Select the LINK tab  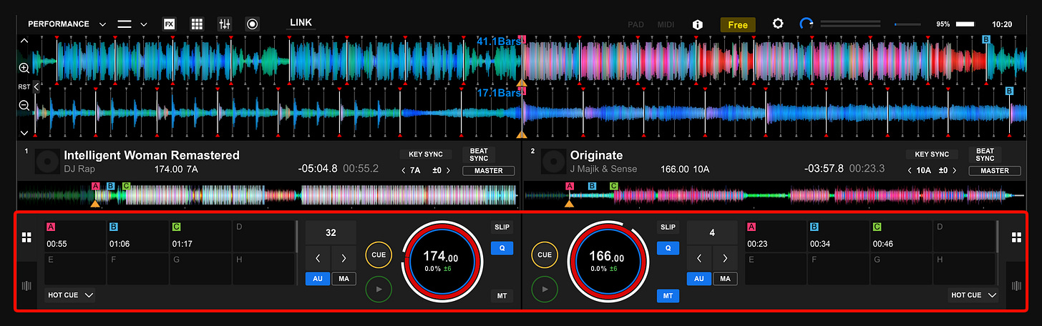[x=301, y=22]
